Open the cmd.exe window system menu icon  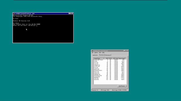14,13
